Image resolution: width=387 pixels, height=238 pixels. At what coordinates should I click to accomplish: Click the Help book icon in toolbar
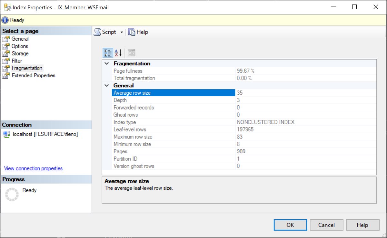132,32
